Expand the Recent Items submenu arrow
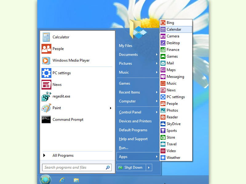Image resolution: width=246 pixels, height=184 pixels. point(157,92)
